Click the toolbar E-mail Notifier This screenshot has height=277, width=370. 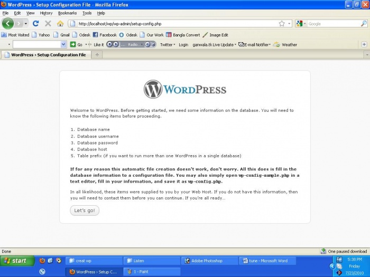[254, 44]
